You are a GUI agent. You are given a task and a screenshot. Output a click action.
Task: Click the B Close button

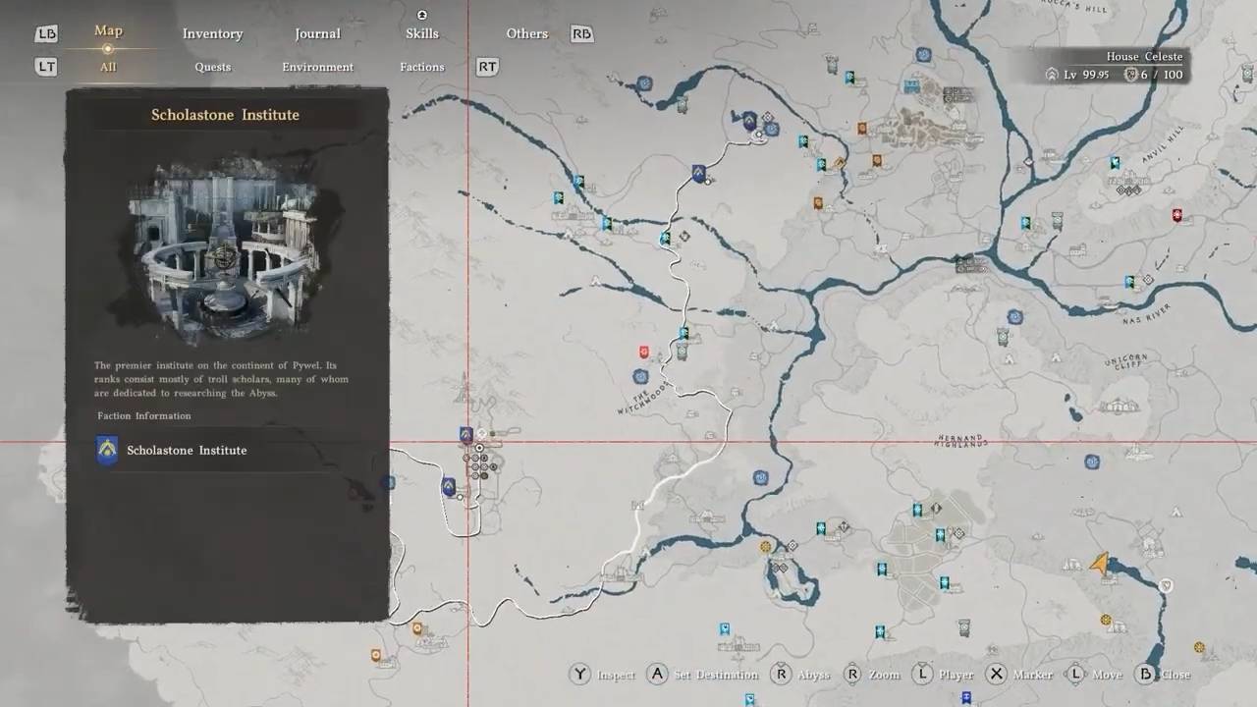click(1163, 675)
